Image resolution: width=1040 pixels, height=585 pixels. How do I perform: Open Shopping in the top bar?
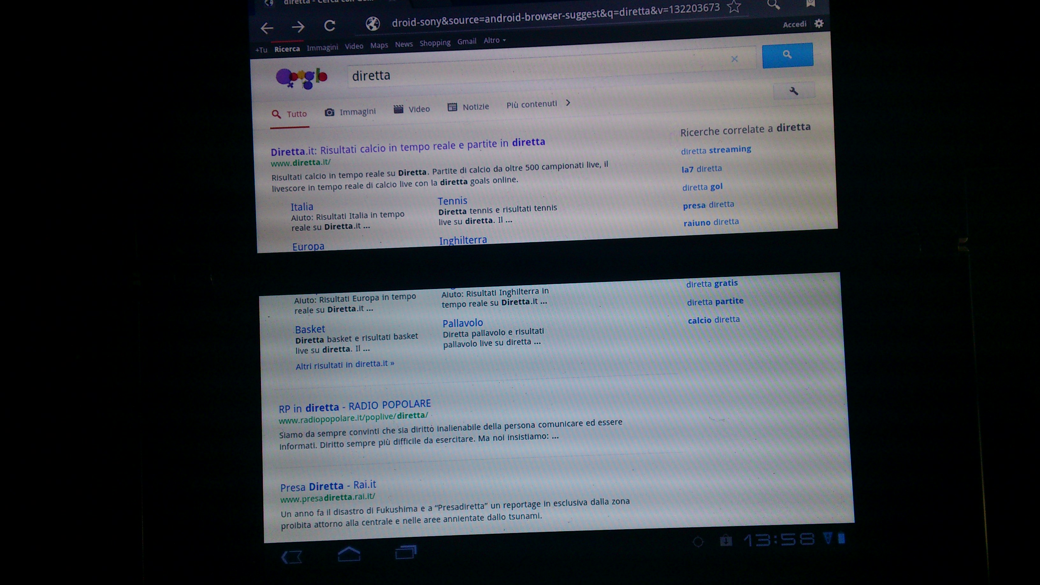point(435,43)
